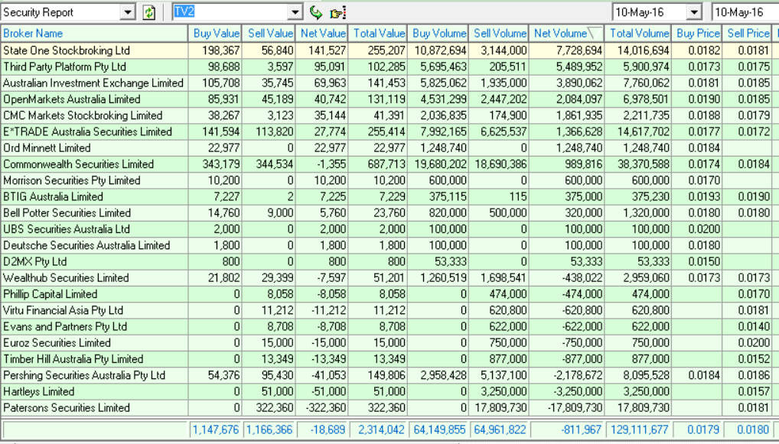Click total sell value 1,166,366 in footer

coord(270,429)
